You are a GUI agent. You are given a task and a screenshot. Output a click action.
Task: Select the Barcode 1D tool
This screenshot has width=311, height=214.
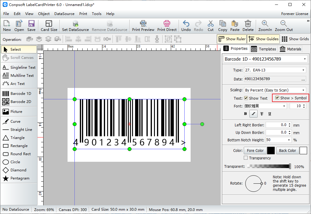pyautogui.click(x=19, y=94)
